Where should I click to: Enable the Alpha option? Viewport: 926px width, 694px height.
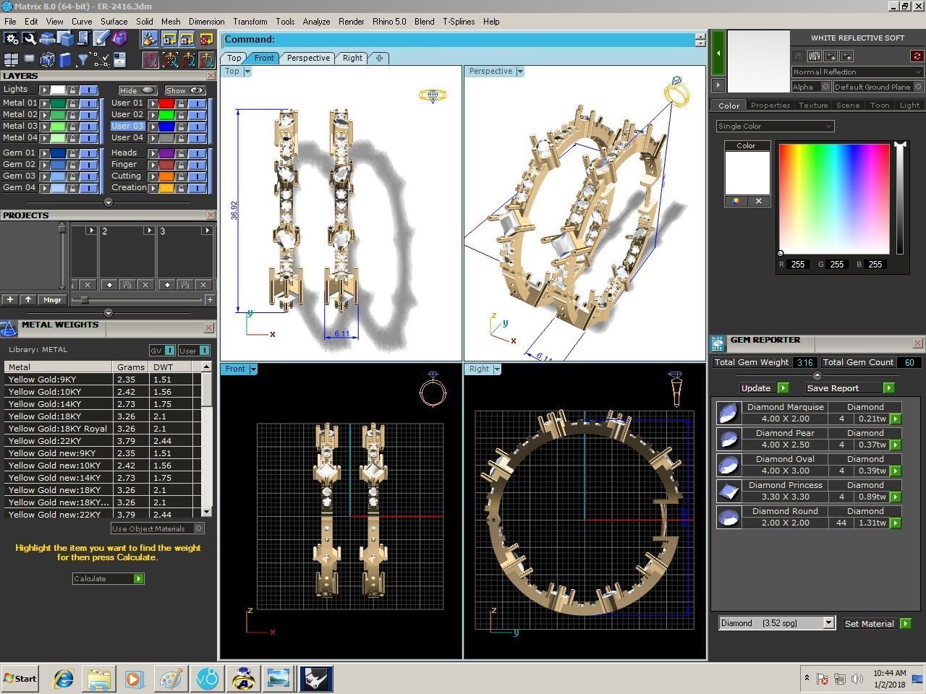(826, 87)
